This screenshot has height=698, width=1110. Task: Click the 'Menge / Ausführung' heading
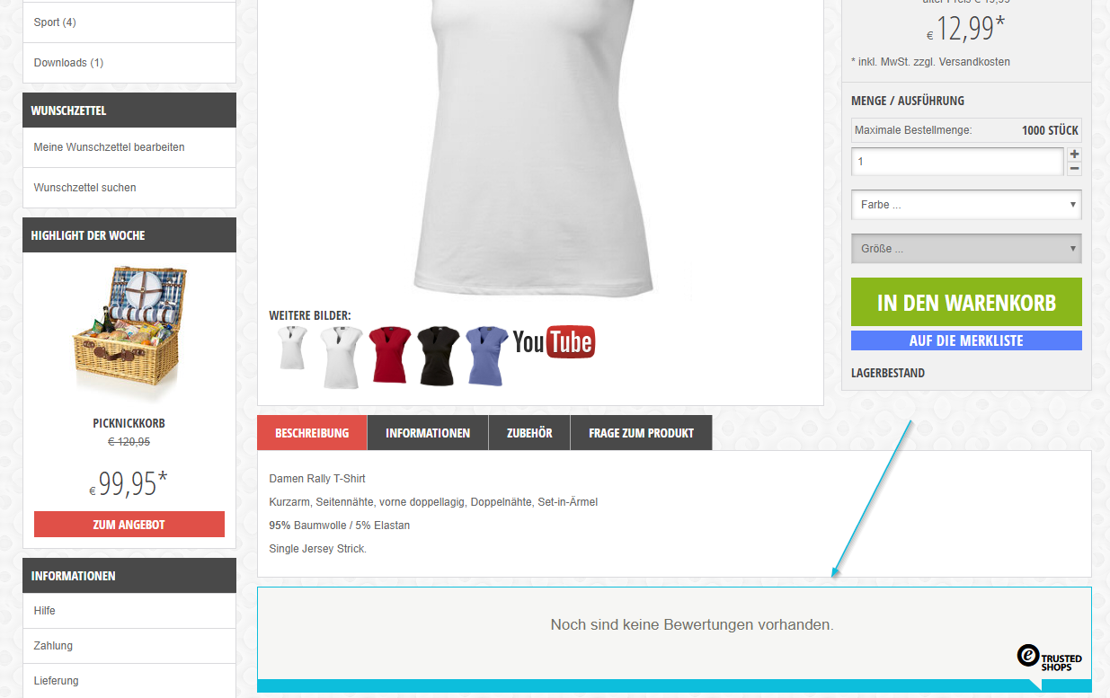tap(908, 101)
